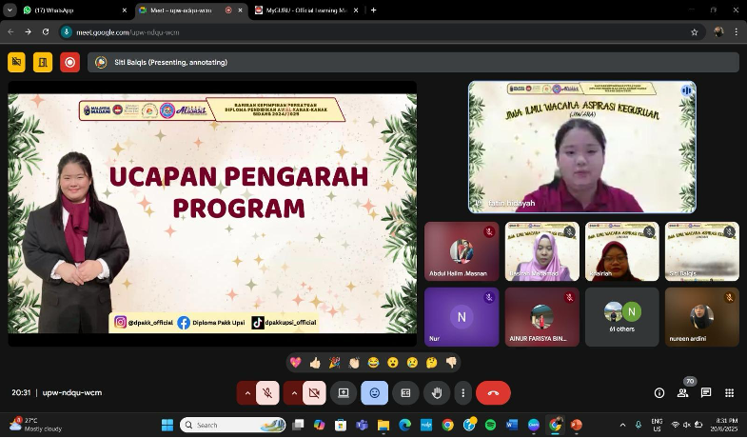Switch to the MyGURU browser tab
The height and width of the screenshot is (438, 747).
point(306,10)
